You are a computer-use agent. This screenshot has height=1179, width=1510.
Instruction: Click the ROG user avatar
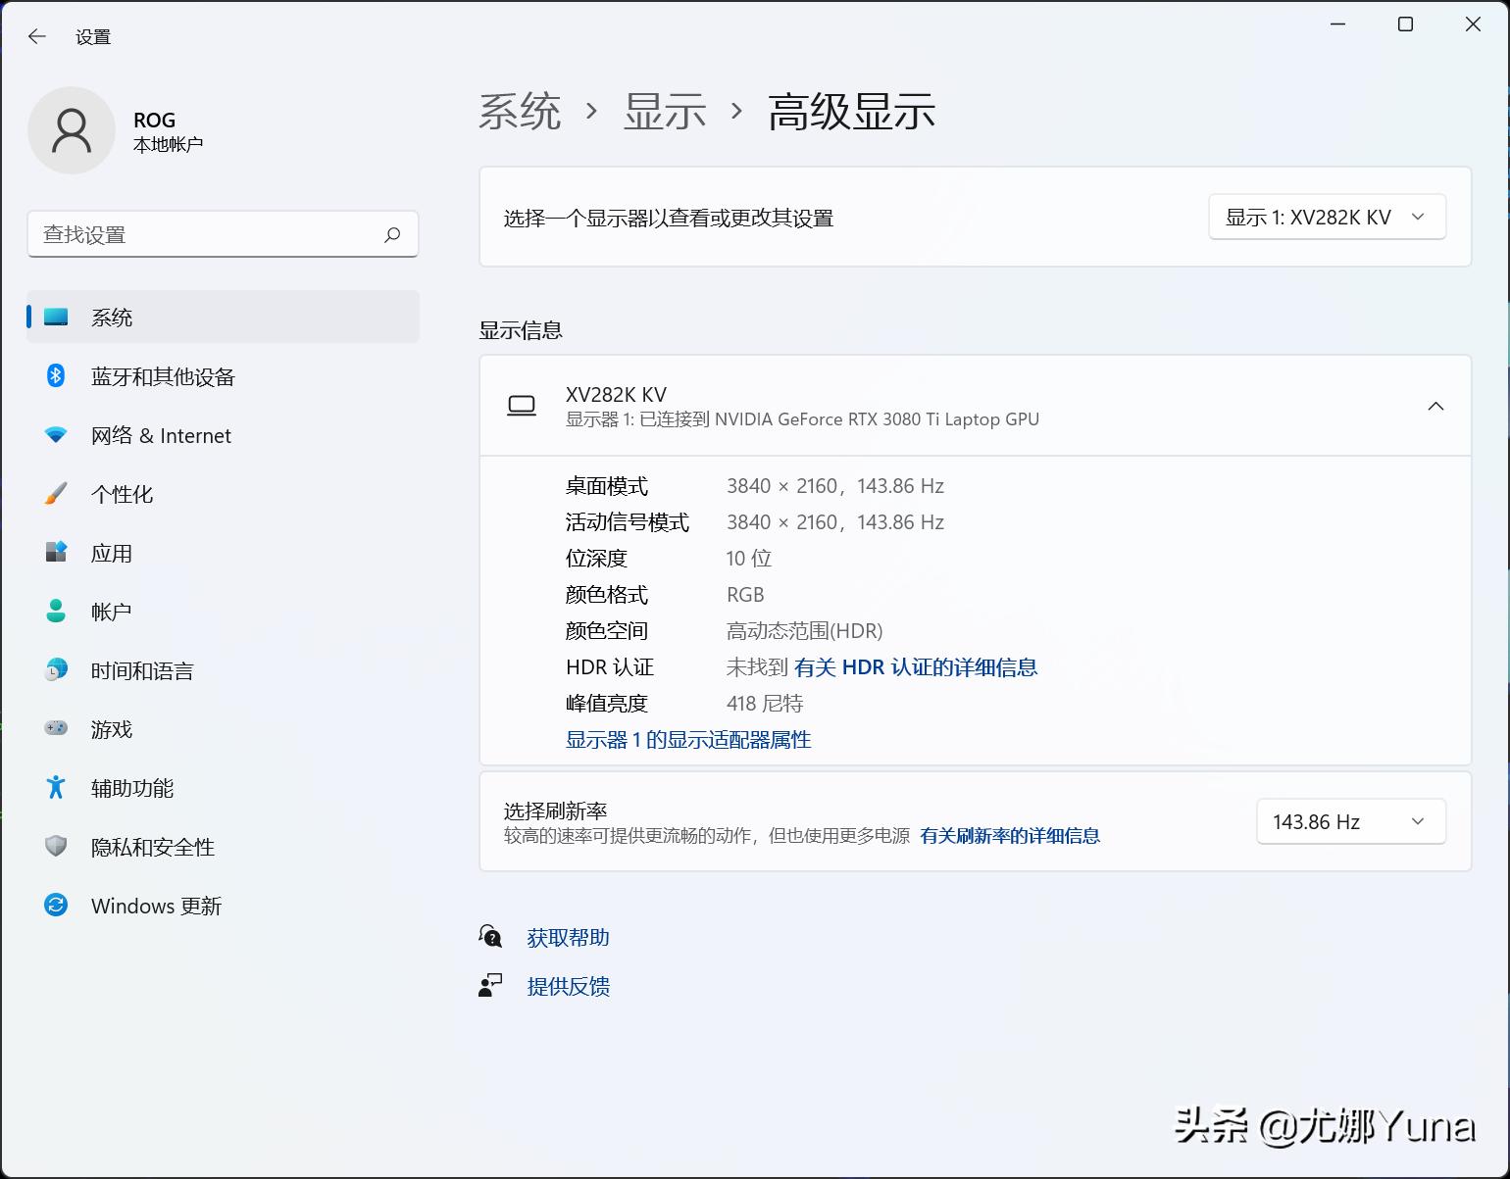tap(72, 129)
